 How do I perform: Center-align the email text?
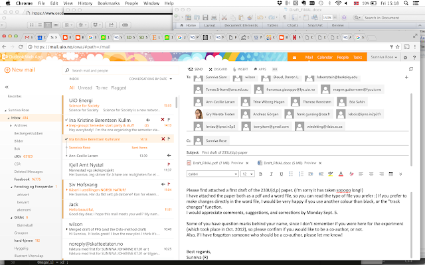(x=371, y=174)
